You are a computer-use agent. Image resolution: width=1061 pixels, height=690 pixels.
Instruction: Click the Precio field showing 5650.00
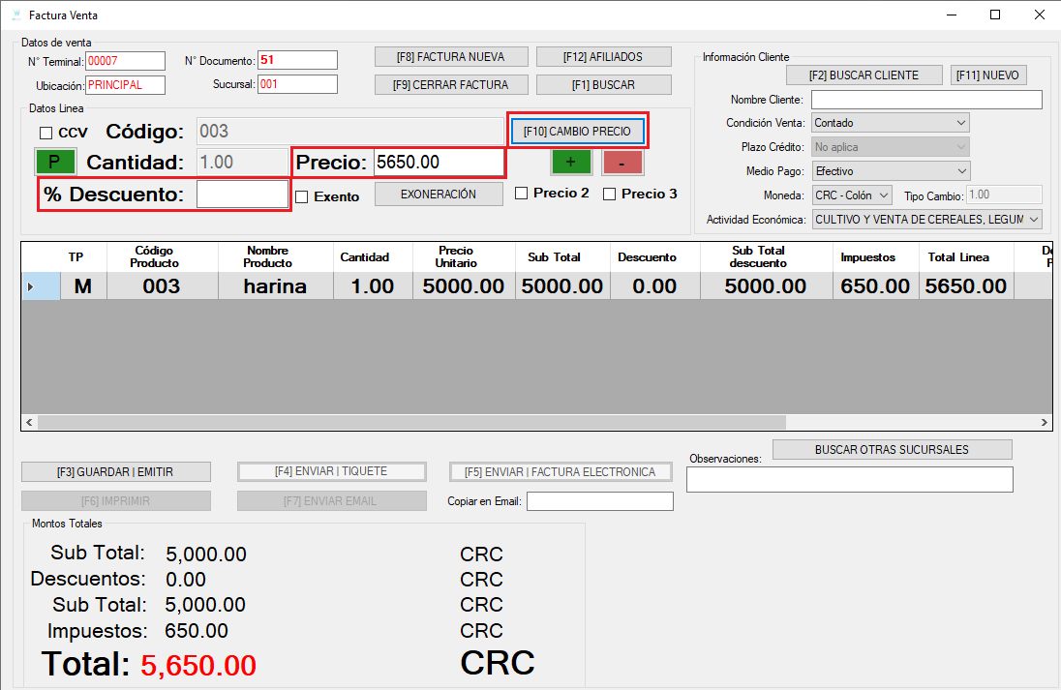click(x=439, y=163)
